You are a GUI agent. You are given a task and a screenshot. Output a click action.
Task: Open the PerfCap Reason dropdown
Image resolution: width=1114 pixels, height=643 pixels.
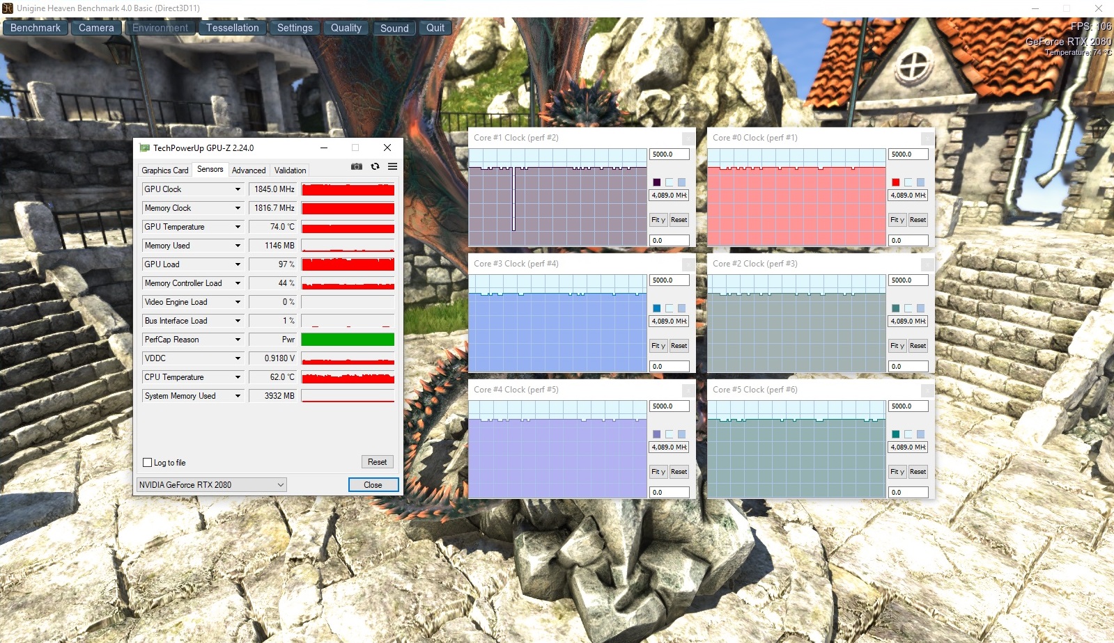tap(238, 340)
